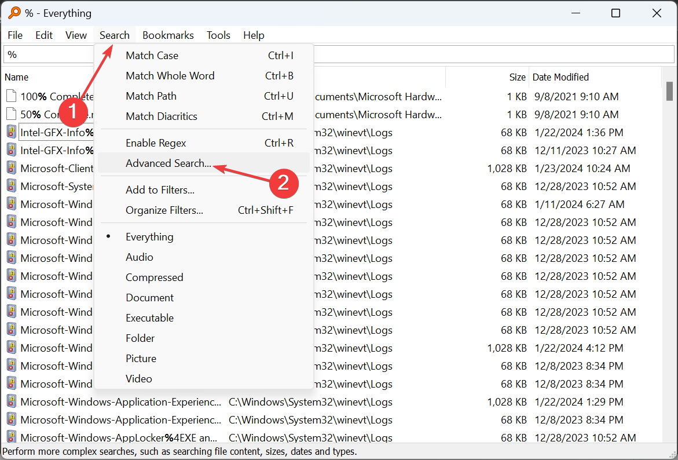This screenshot has height=460, width=678.
Task: Click the Everything magnifier app icon in title bar
Action: pos(14,13)
